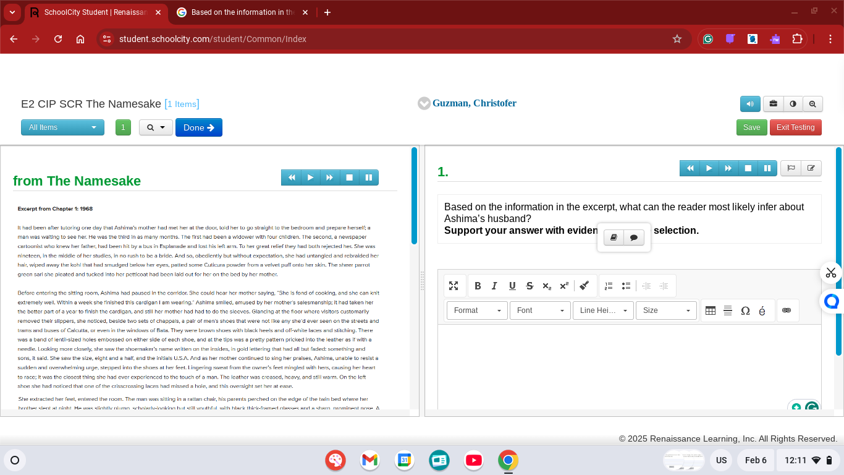Click inside the answer text area
Image resolution: width=844 pixels, height=475 pixels.
click(629, 366)
